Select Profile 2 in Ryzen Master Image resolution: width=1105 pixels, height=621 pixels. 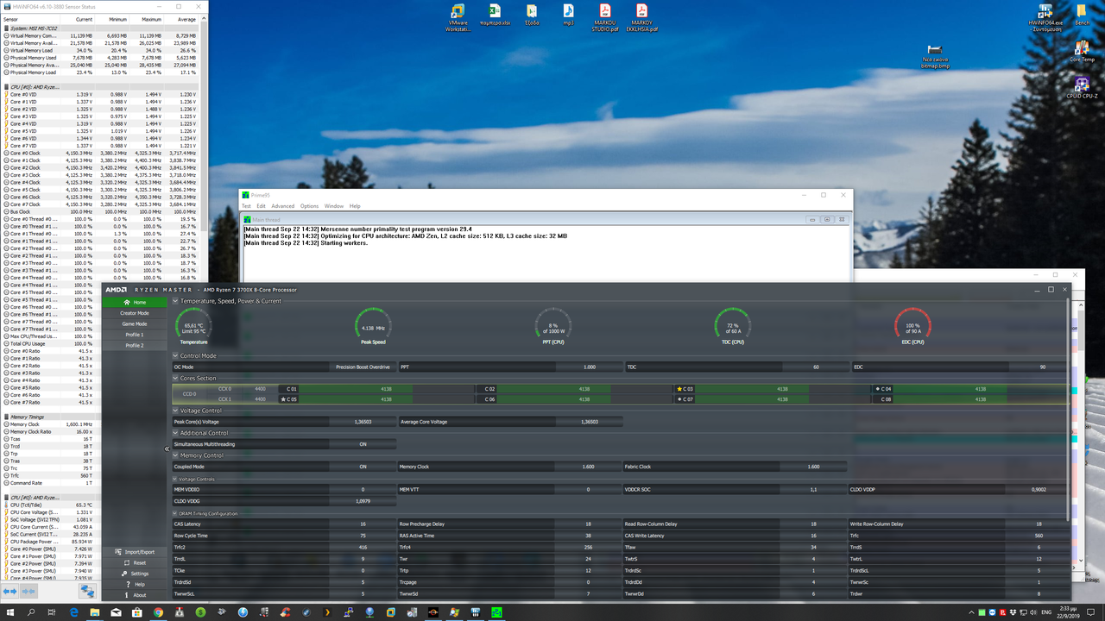tap(134, 346)
